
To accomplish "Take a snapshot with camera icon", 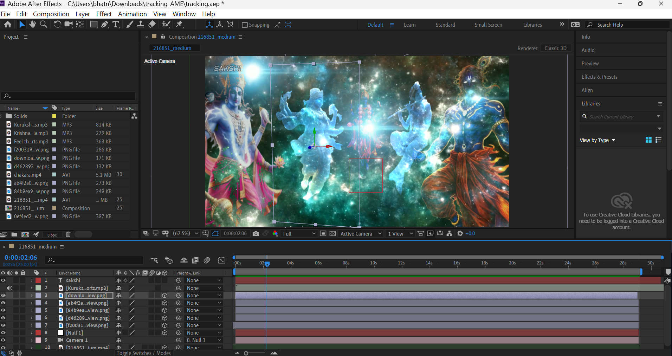I will pos(256,234).
